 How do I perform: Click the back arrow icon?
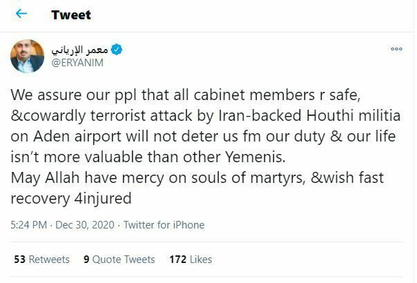click(x=21, y=14)
